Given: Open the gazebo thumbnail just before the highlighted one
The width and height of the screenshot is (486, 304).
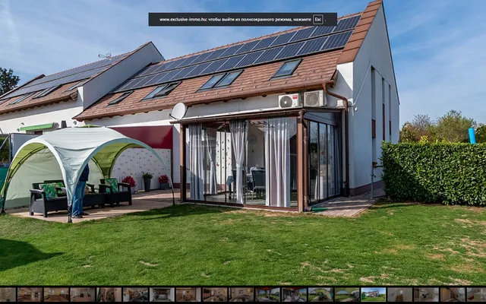Looking at the screenshot, I should [347, 295].
